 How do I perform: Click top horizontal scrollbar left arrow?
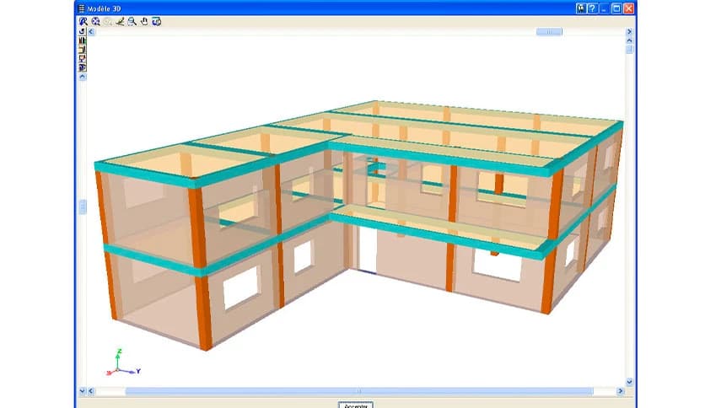[x=91, y=32]
